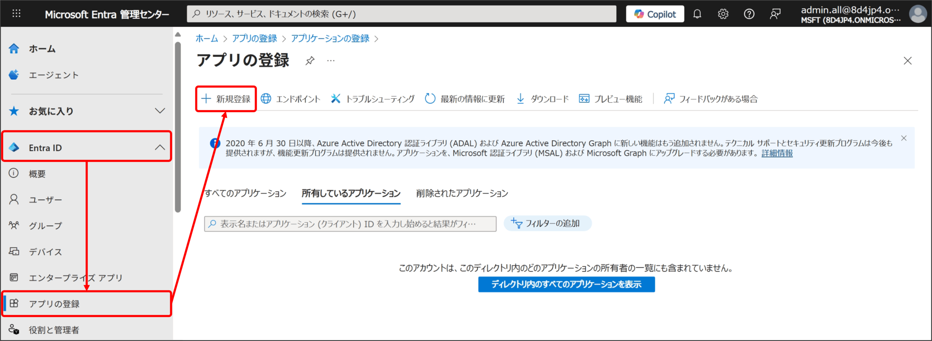Click 新規登録 to register a new app
Viewport: 932px width, 341px height.
pyautogui.click(x=226, y=99)
